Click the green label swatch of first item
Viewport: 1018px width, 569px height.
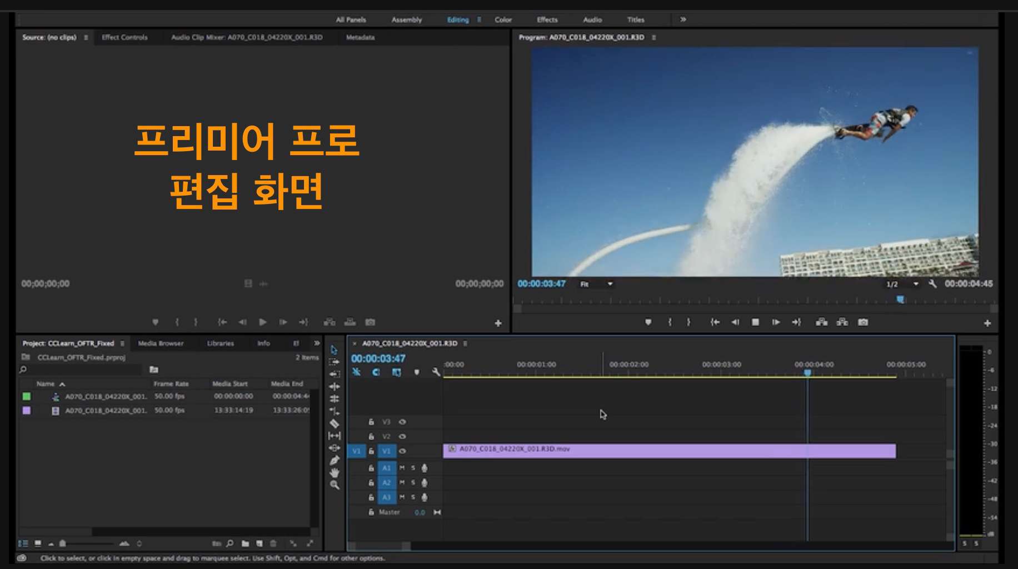pyautogui.click(x=26, y=397)
